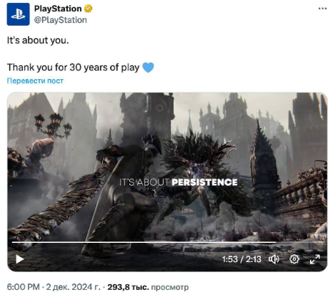Click the PlayStation display name
Screen dimensions: 328x292
[58, 9]
